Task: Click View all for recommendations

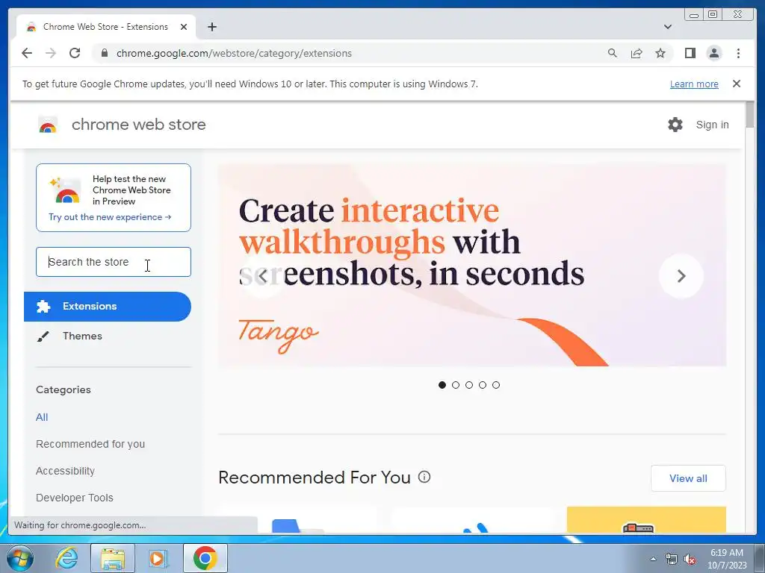Action: 688,478
